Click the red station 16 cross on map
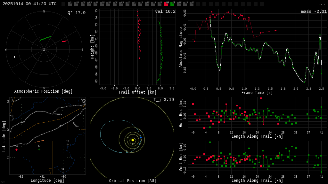 [16, 149]
